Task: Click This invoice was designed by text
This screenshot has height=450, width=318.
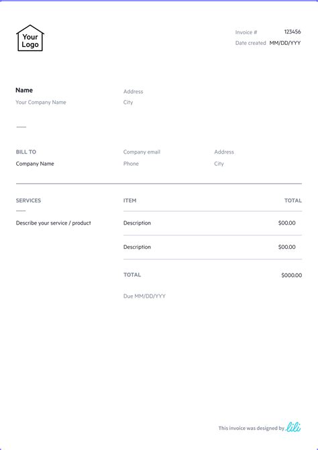Action: coord(251,428)
